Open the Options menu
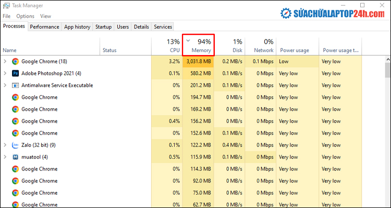Screen dimensions: 391x208 (x=25, y=16)
